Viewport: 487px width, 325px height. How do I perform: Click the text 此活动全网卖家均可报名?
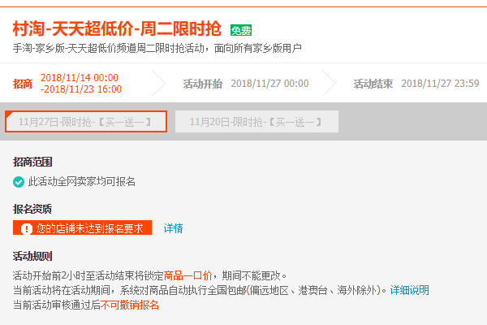[x=82, y=182]
